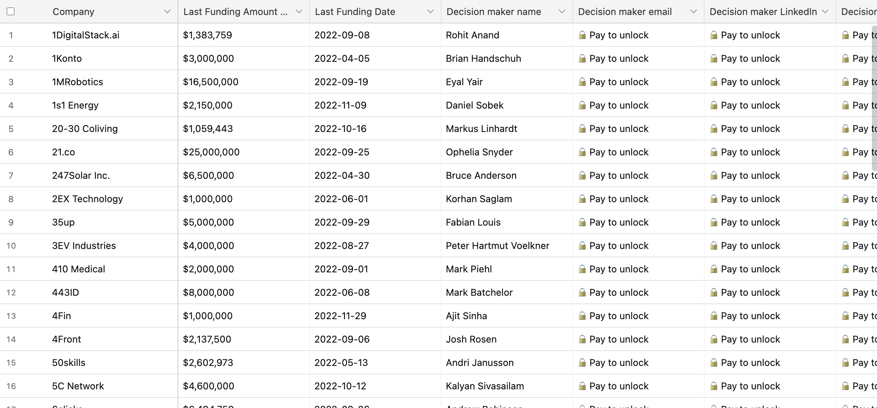Click the lock icon in 20-30 Coliving email cell

click(582, 129)
